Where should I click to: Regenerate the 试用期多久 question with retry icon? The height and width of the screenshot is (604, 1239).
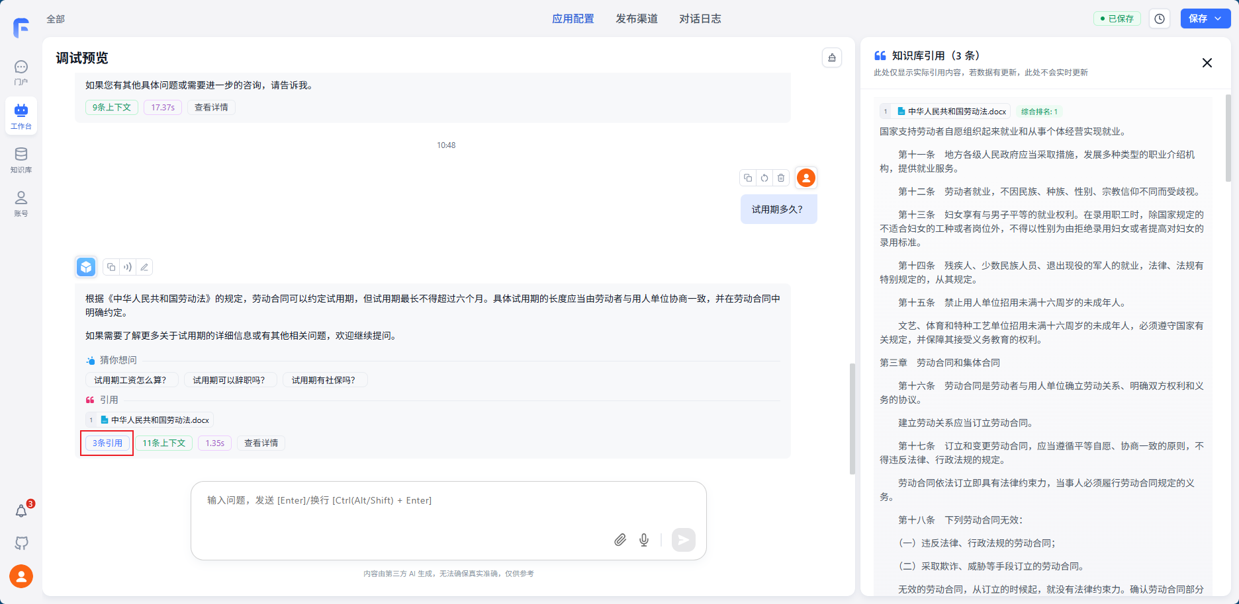[764, 178]
